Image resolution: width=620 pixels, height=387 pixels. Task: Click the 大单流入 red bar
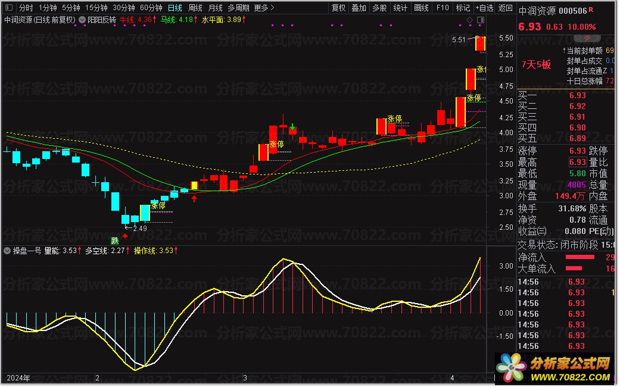(574, 269)
